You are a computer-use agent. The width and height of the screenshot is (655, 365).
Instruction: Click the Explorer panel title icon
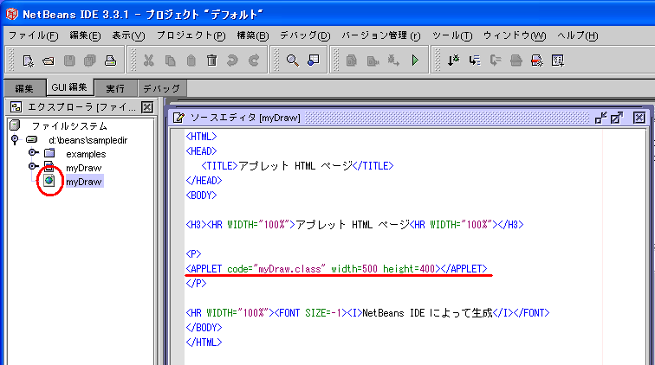(x=16, y=107)
